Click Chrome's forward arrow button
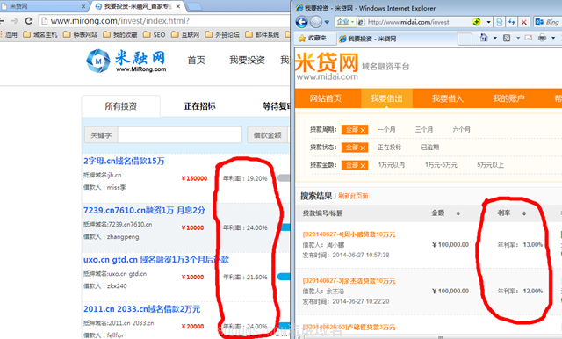The image size is (562, 339). [x=15, y=21]
